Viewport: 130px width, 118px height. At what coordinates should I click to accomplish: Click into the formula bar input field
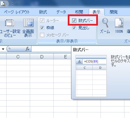pos(51,49)
